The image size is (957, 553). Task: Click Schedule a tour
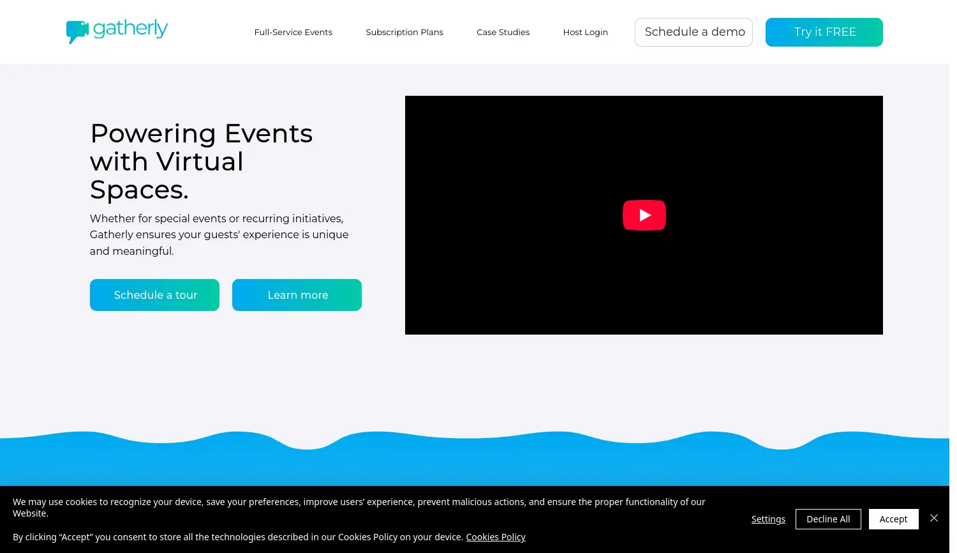[x=154, y=295]
